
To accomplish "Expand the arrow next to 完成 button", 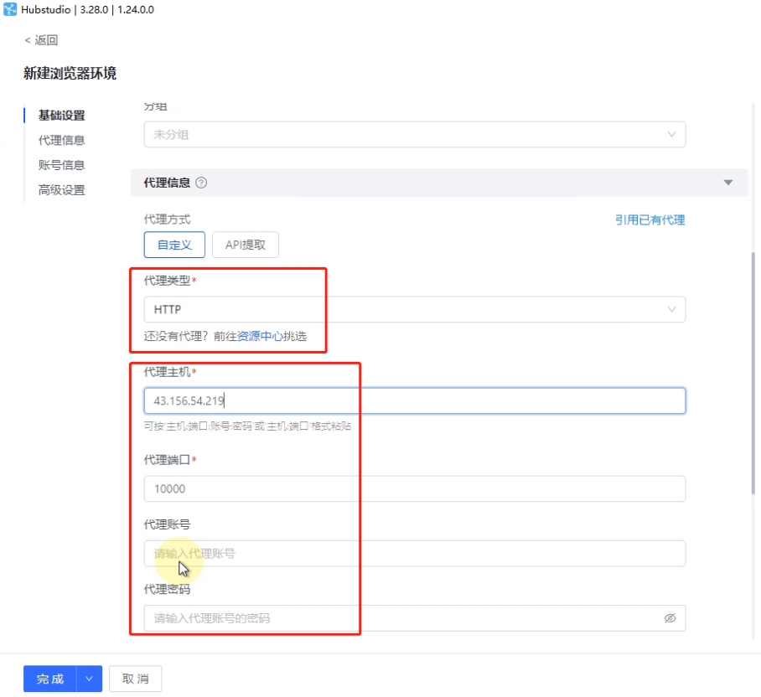I will point(90,679).
